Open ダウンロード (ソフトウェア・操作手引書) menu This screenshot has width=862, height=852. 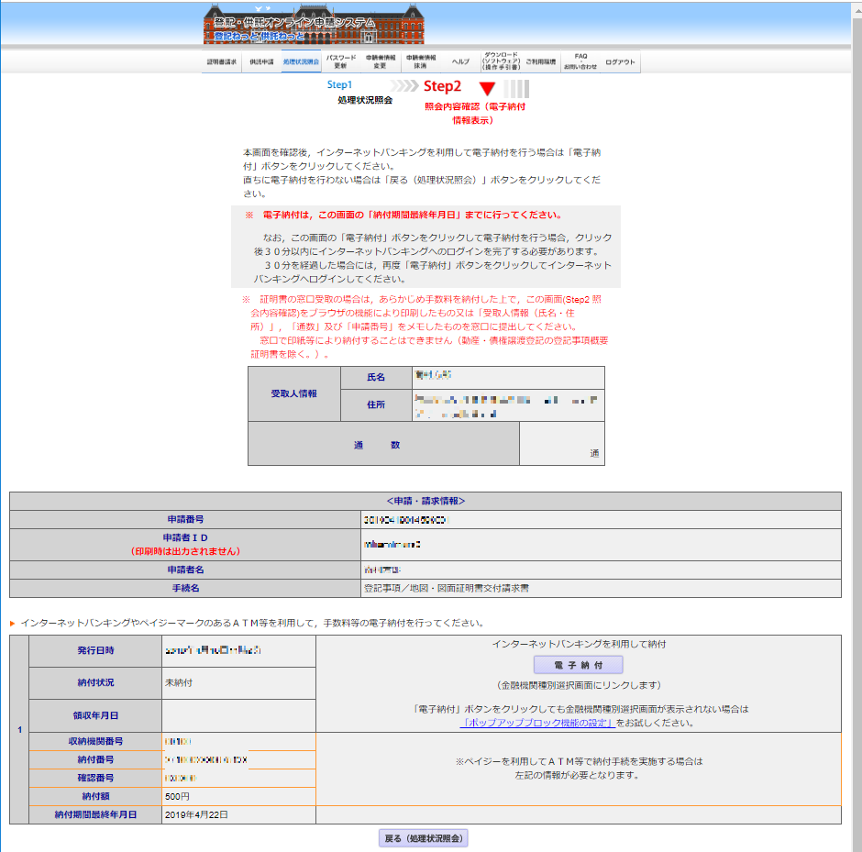501,61
